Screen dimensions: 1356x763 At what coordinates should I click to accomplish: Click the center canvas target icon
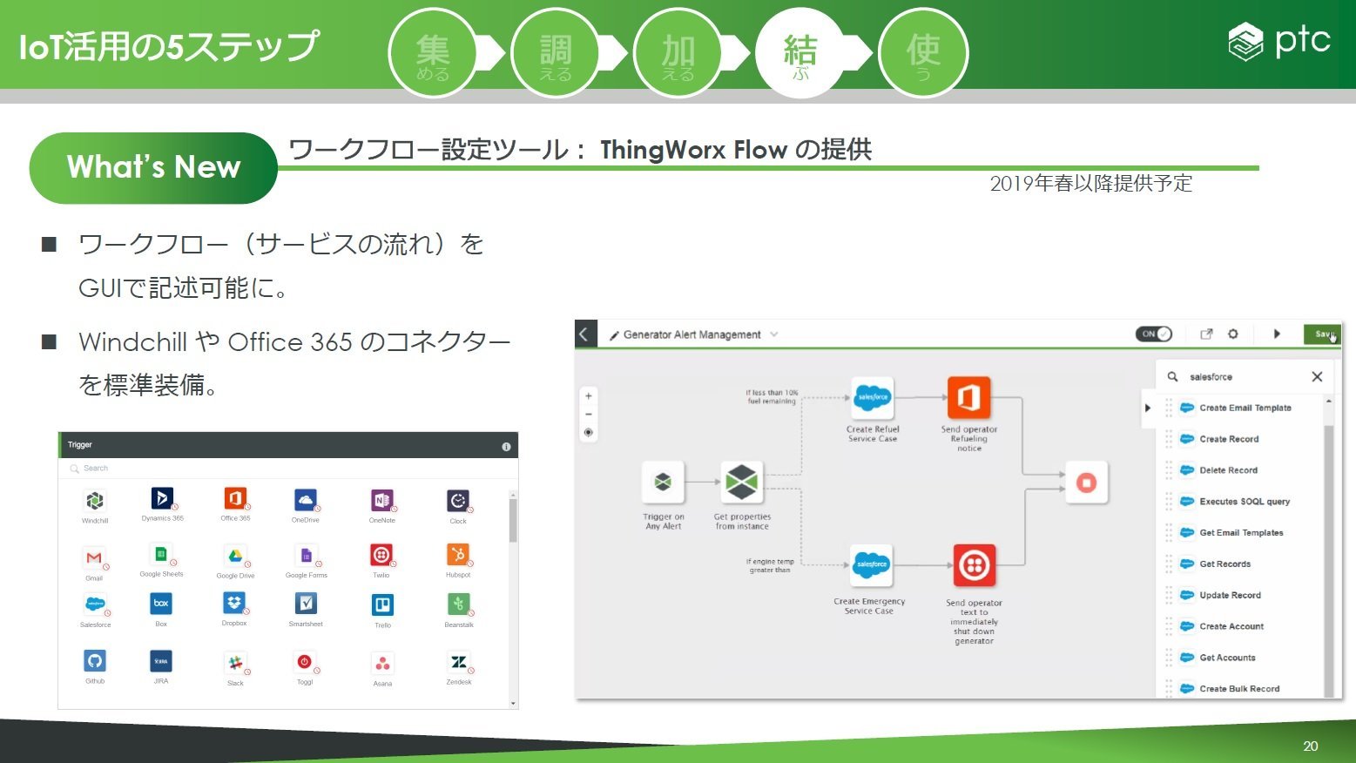tap(589, 432)
